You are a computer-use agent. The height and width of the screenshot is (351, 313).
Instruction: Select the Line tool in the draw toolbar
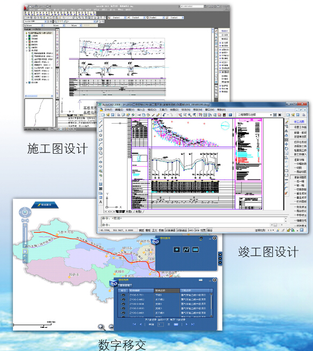coord(101,122)
